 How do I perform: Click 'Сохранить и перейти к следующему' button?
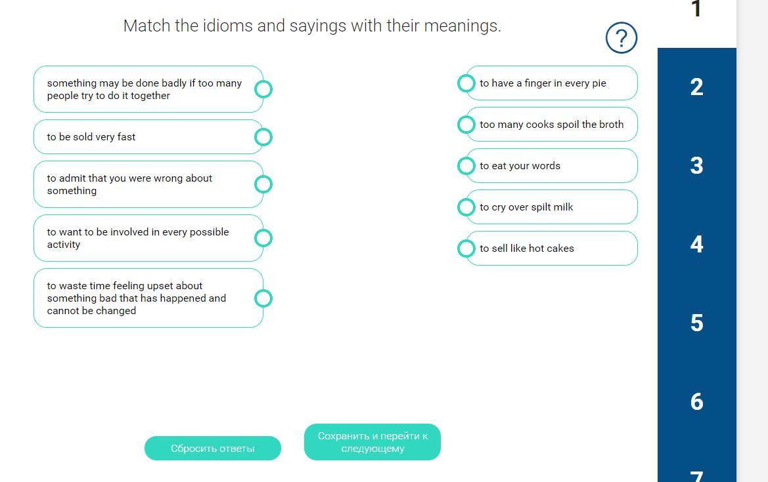(x=373, y=442)
